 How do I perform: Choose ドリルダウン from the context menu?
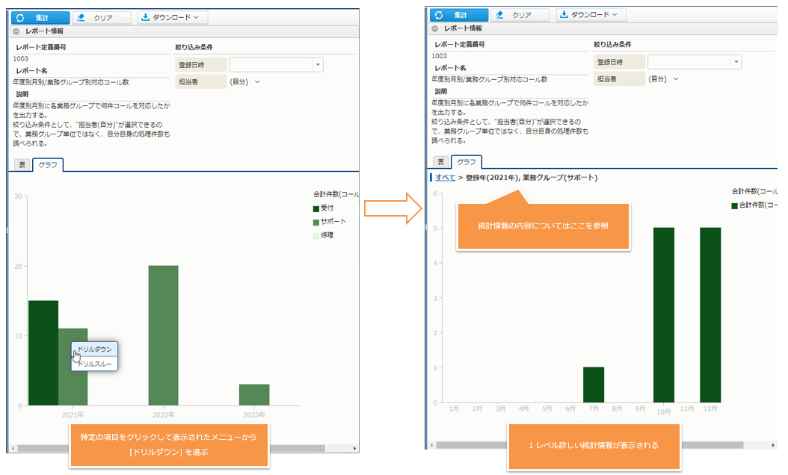coord(95,349)
